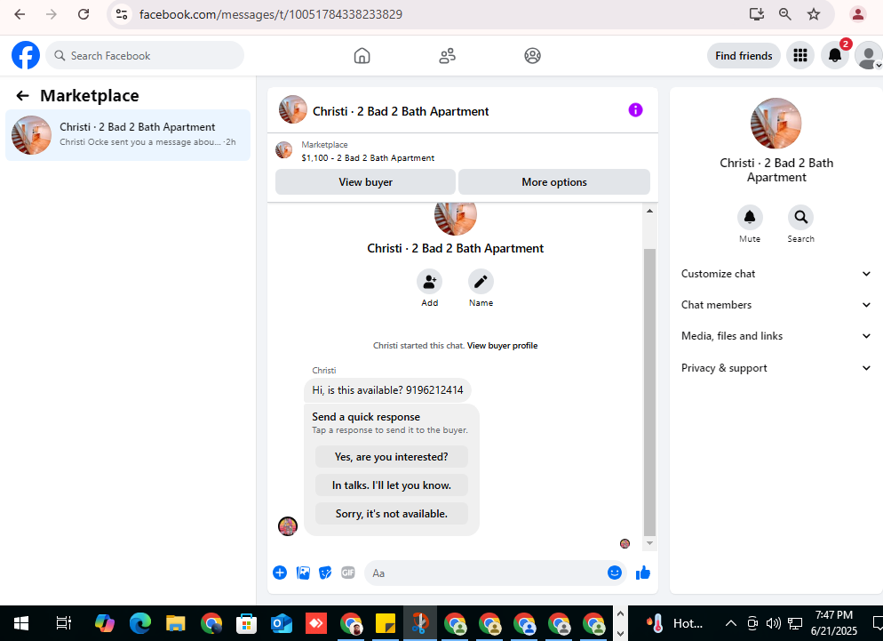Viewport: 883px width, 641px height.
Task: Send a thumbs up like
Action: [643, 573]
